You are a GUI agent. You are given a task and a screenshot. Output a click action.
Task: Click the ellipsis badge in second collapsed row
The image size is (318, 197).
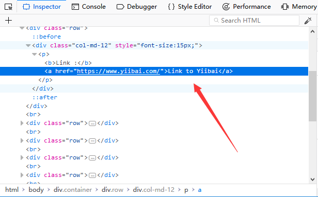coord(92,140)
